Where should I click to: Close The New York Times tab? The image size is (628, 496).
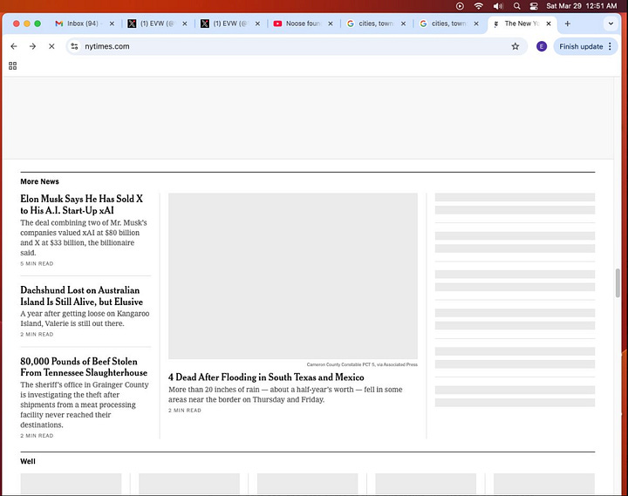[549, 24]
